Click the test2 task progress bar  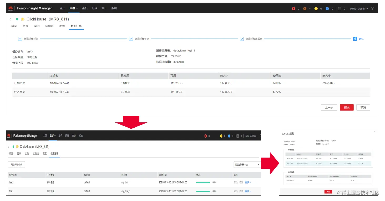tap(203, 182)
